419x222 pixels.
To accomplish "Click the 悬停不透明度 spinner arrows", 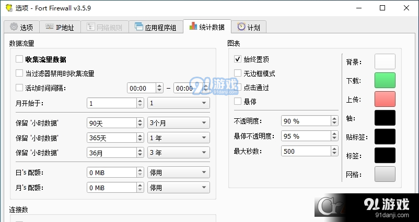I will (x=334, y=136).
